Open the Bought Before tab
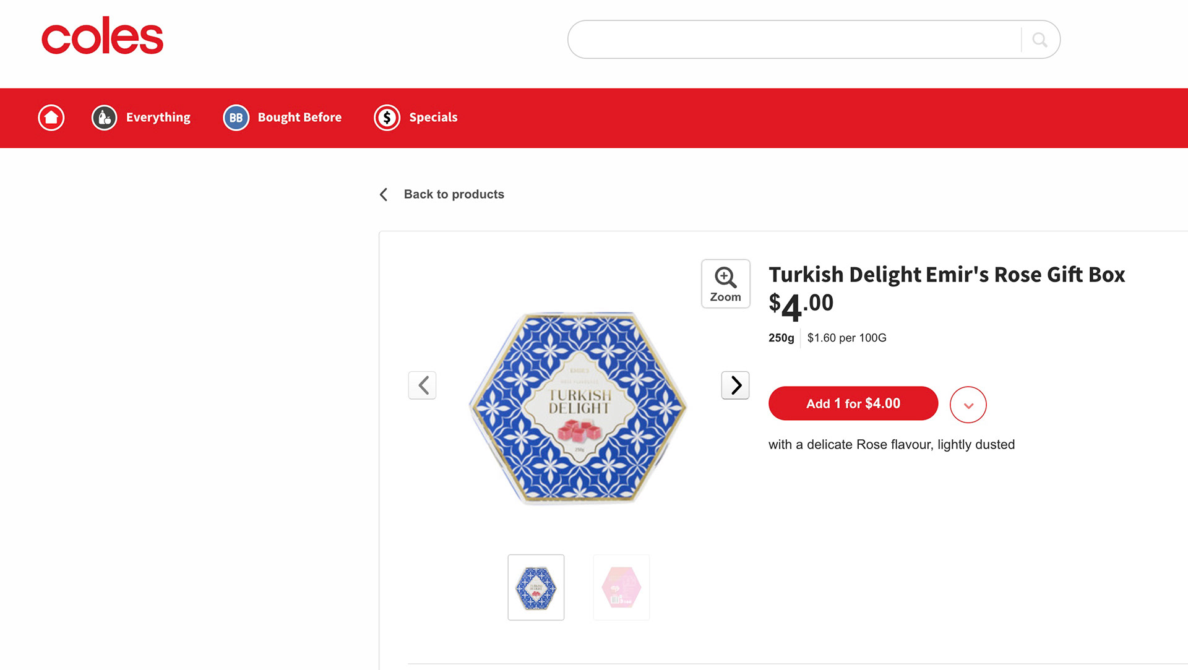1188x670 pixels. coord(299,118)
